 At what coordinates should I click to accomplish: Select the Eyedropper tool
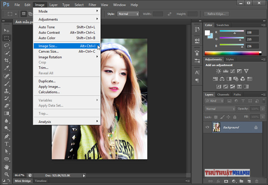[7, 68]
